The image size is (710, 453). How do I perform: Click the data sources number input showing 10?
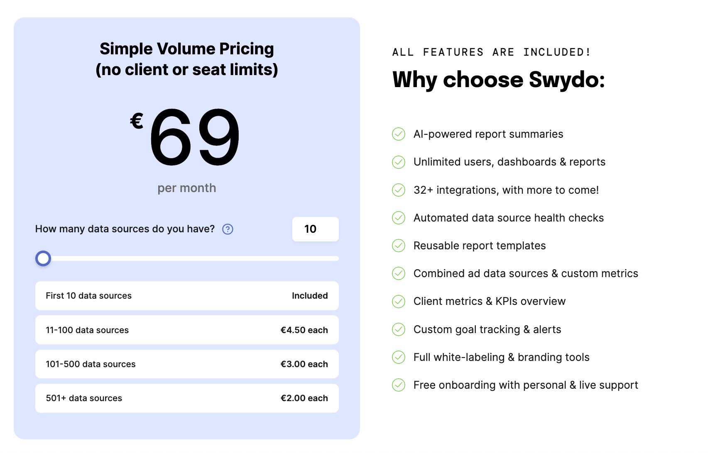316,229
